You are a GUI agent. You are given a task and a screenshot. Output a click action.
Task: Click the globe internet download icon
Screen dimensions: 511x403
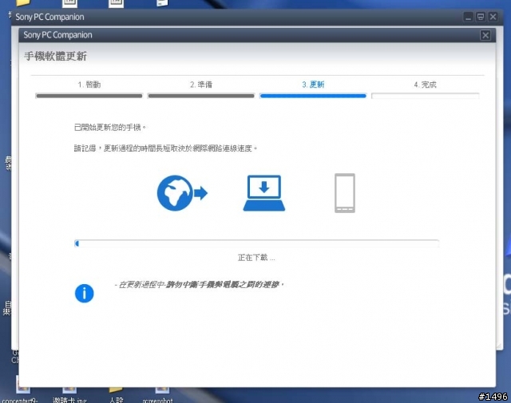click(182, 193)
